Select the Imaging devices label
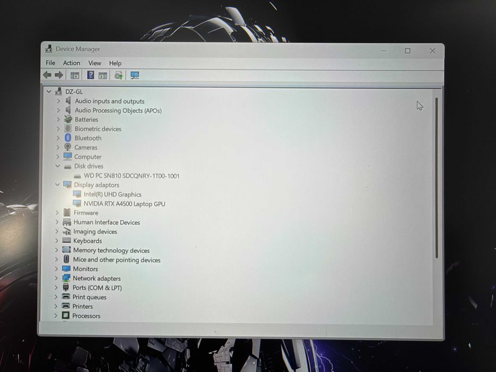This screenshot has width=496, height=372. [95, 232]
